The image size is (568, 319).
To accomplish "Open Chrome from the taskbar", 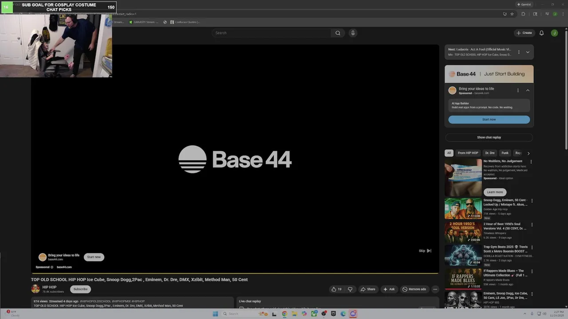I will click(284, 314).
